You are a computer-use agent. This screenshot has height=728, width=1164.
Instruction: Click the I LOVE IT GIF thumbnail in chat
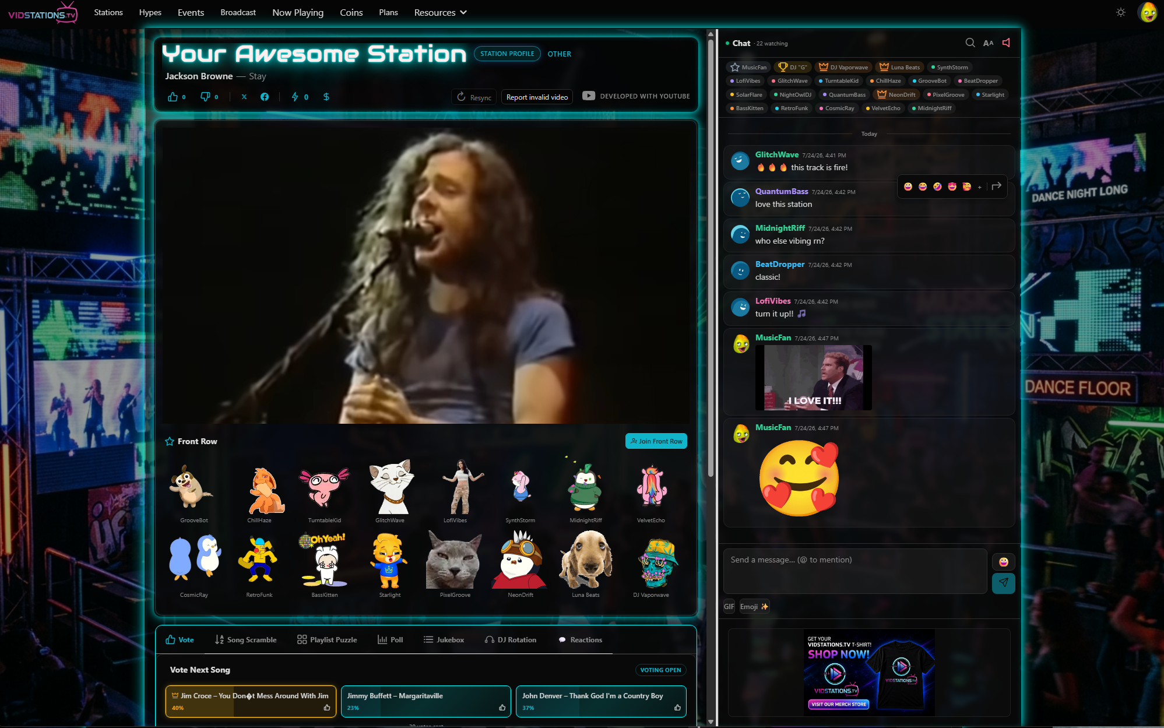(813, 378)
